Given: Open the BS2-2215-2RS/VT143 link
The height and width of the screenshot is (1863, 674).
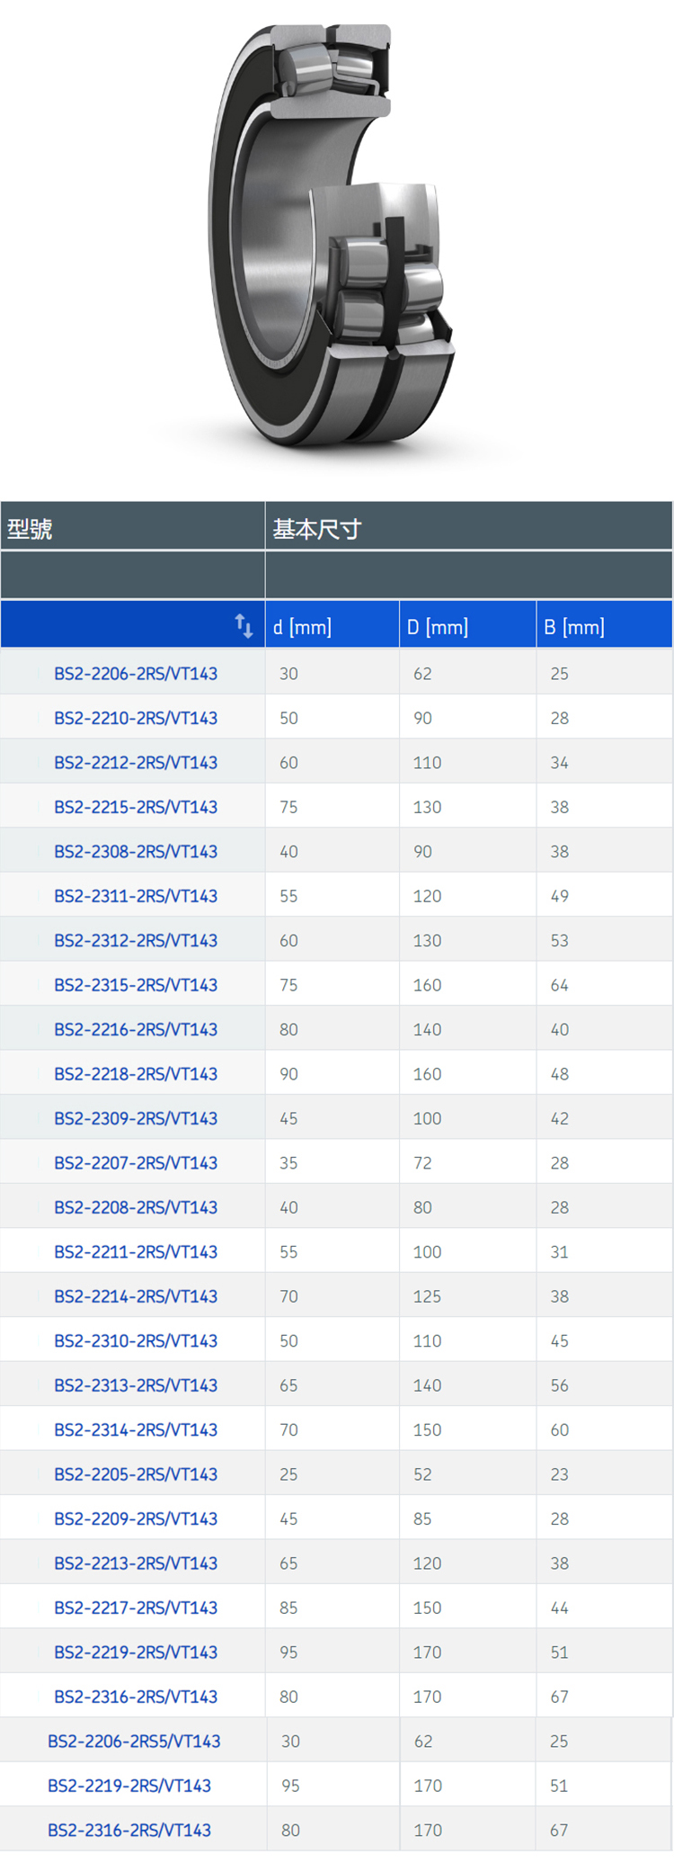Looking at the screenshot, I should [136, 807].
